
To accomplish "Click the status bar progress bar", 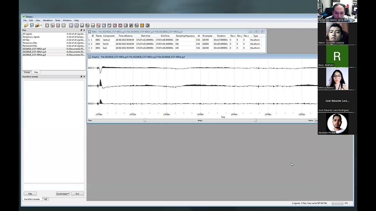I will coord(338,203).
